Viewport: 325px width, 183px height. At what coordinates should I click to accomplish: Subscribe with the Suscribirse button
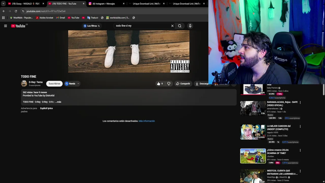[x=54, y=84]
